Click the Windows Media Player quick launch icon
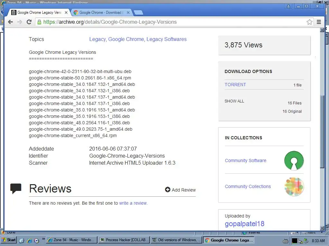The width and height of the screenshot is (329, 246). [x=37, y=241]
